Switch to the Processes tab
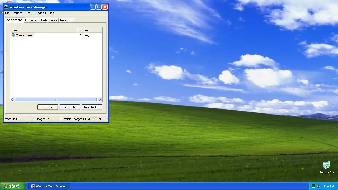 click(x=31, y=20)
